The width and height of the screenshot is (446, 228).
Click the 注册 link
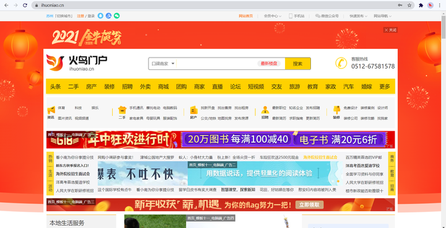click(80, 16)
